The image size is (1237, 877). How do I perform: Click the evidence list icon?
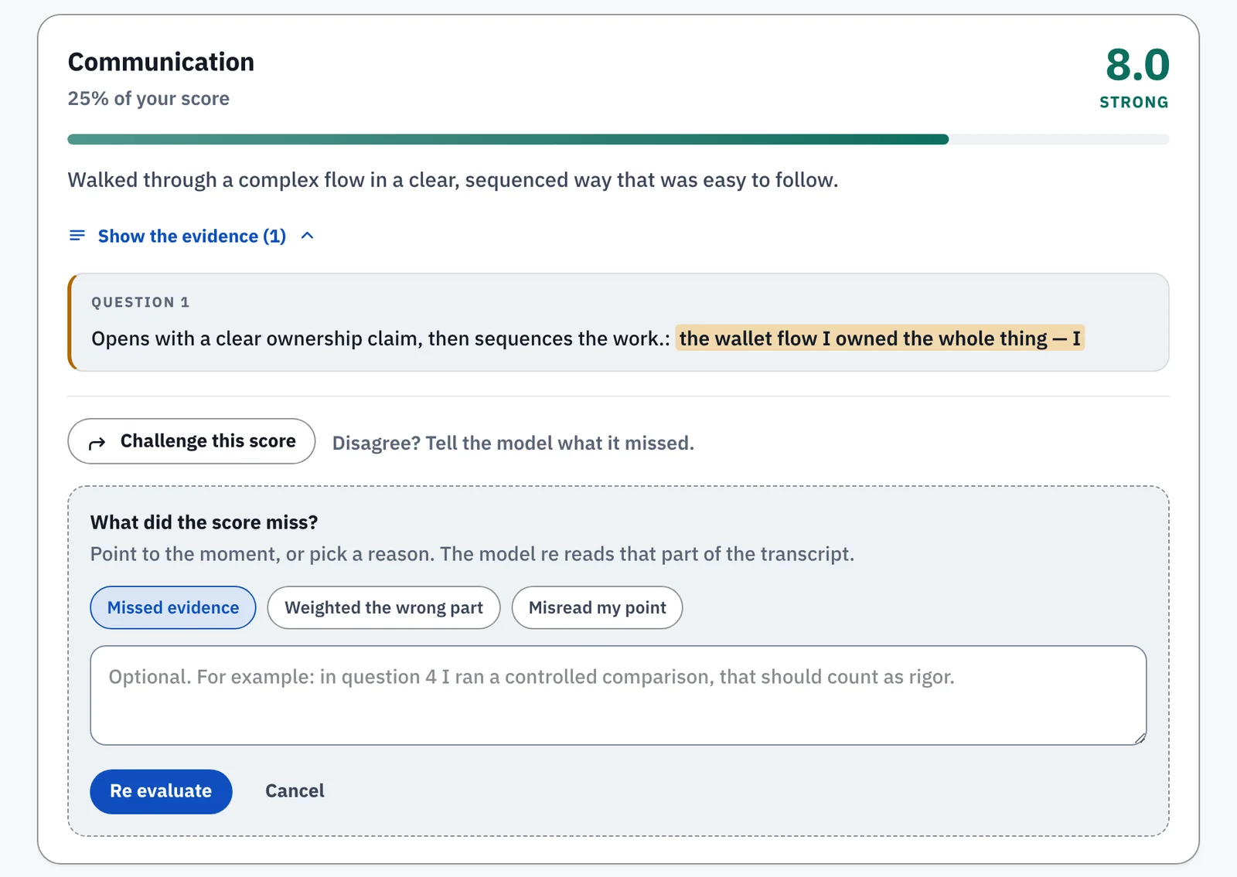click(77, 235)
